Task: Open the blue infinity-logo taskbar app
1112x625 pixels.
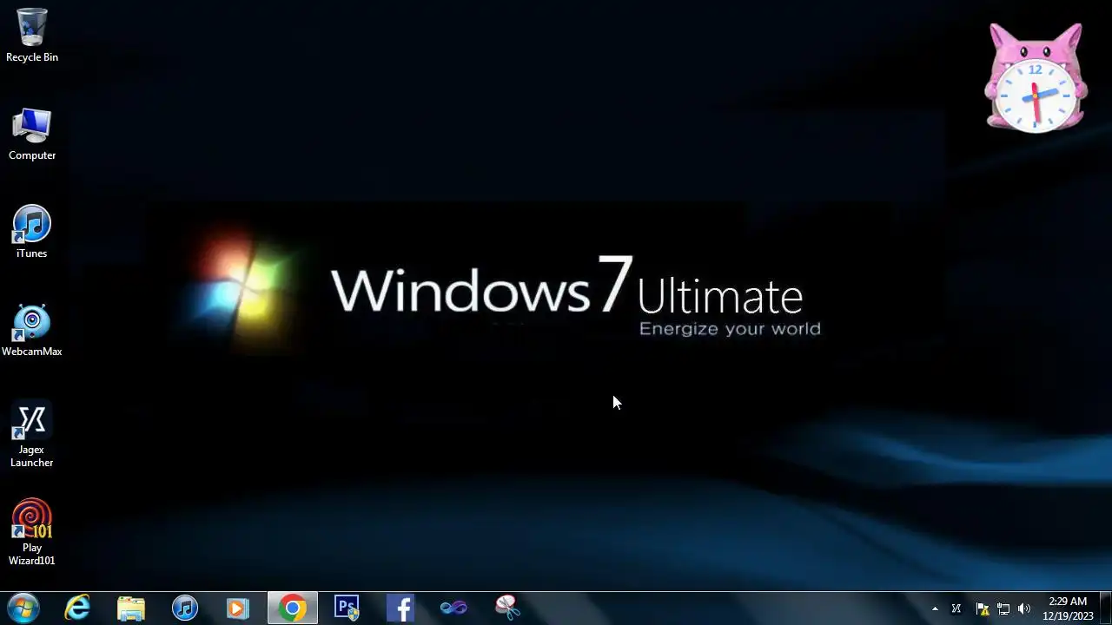Action: 454,608
